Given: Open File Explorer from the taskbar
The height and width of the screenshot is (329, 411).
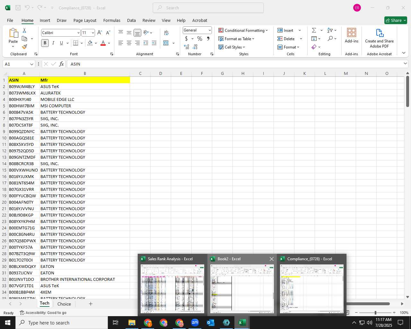Looking at the screenshot, I should coord(132,323).
